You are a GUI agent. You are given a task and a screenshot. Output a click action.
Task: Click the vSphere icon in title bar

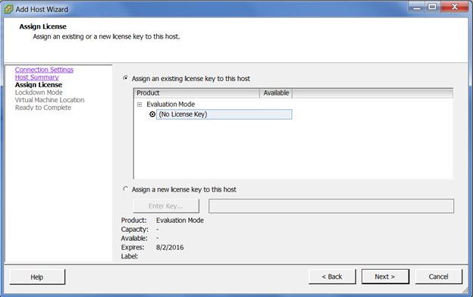coord(8,9)
